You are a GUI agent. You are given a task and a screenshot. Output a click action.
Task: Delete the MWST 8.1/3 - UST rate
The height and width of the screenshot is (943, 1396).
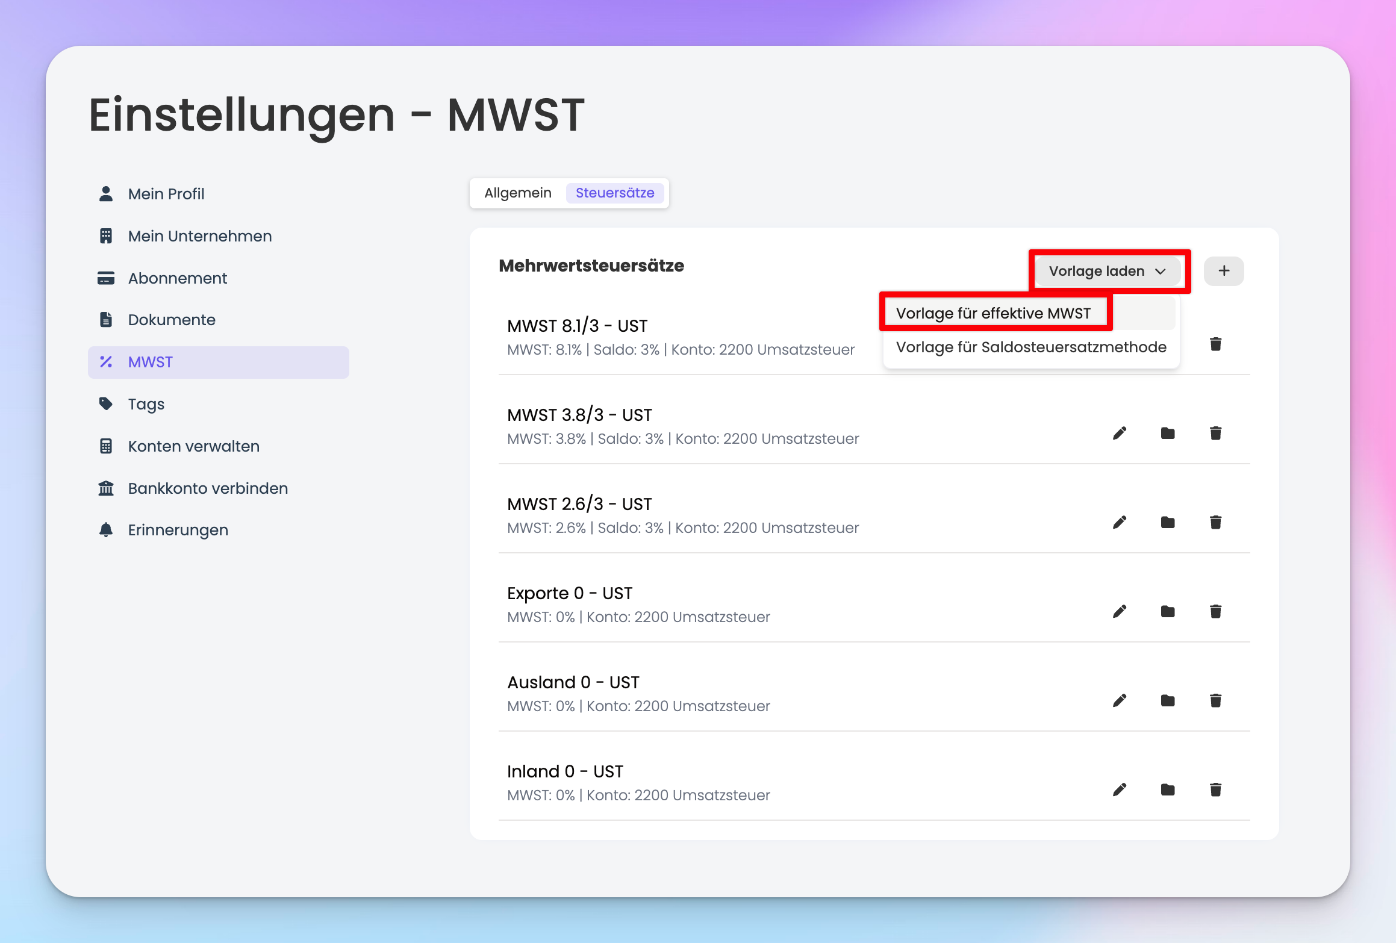pyautogui.click(x=1215, y=344)
